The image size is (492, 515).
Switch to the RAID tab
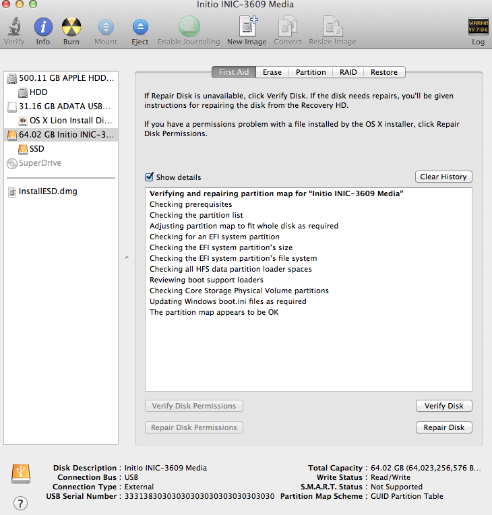tap(348, 72)
